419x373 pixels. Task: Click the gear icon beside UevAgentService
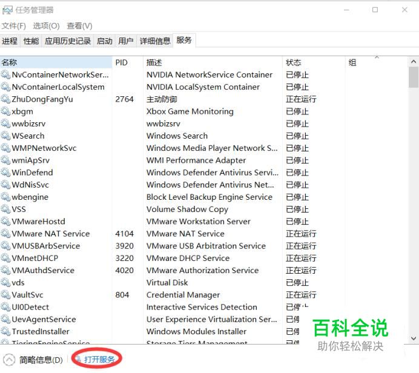(5, 319)
